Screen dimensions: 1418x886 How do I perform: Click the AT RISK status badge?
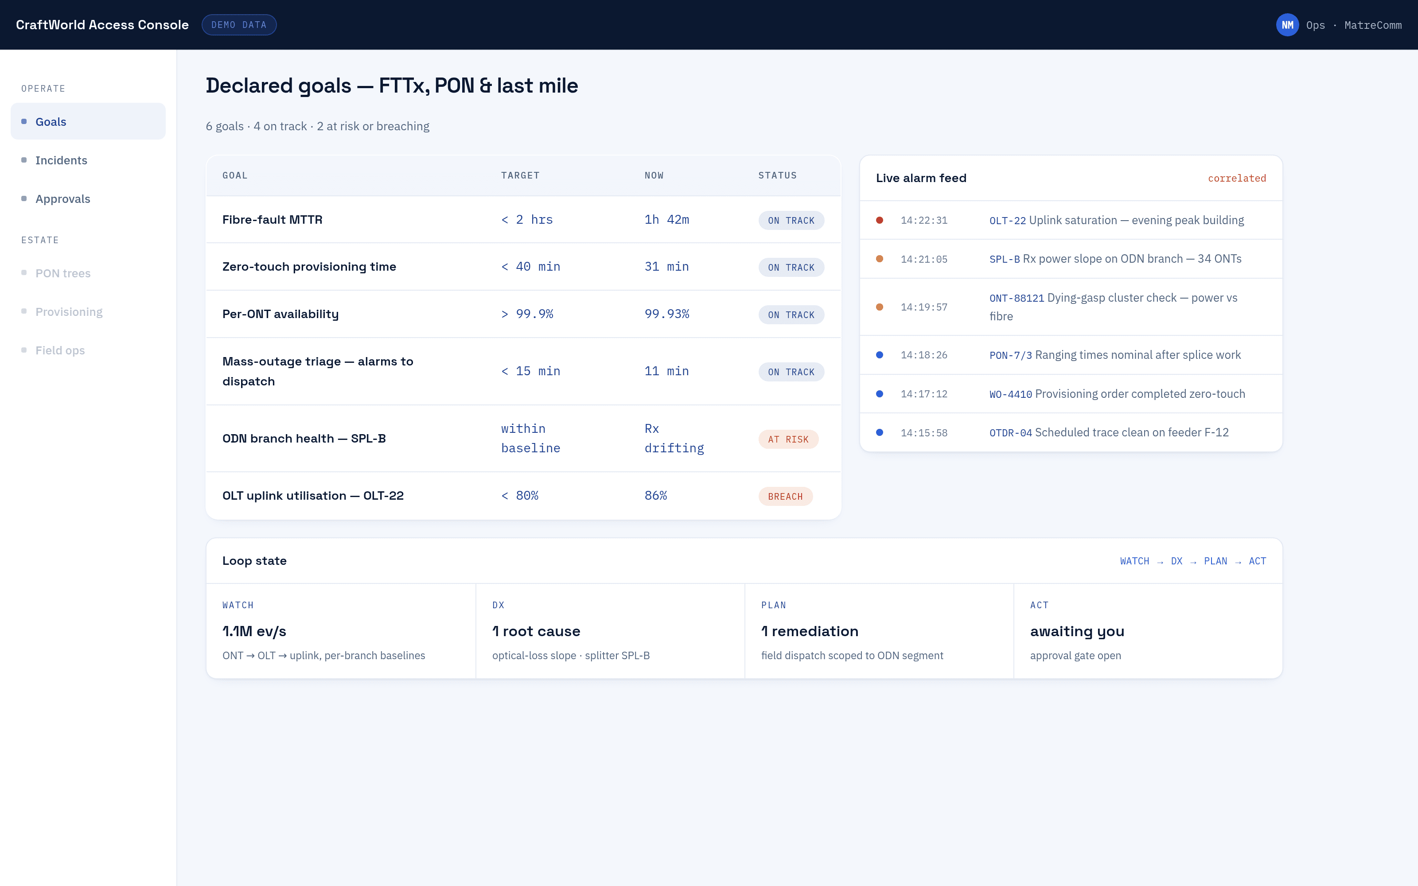coord(788,439)
